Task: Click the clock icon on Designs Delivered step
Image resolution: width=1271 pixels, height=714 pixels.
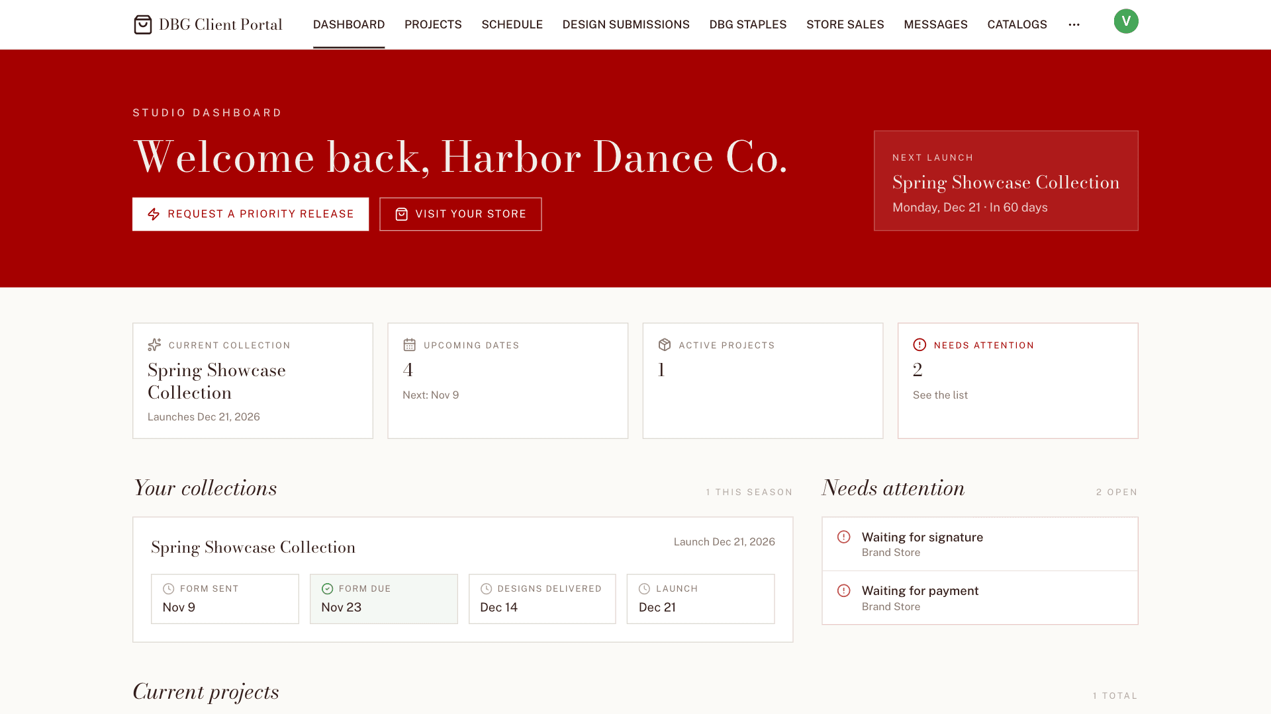Action: click(x=486, y=588)
